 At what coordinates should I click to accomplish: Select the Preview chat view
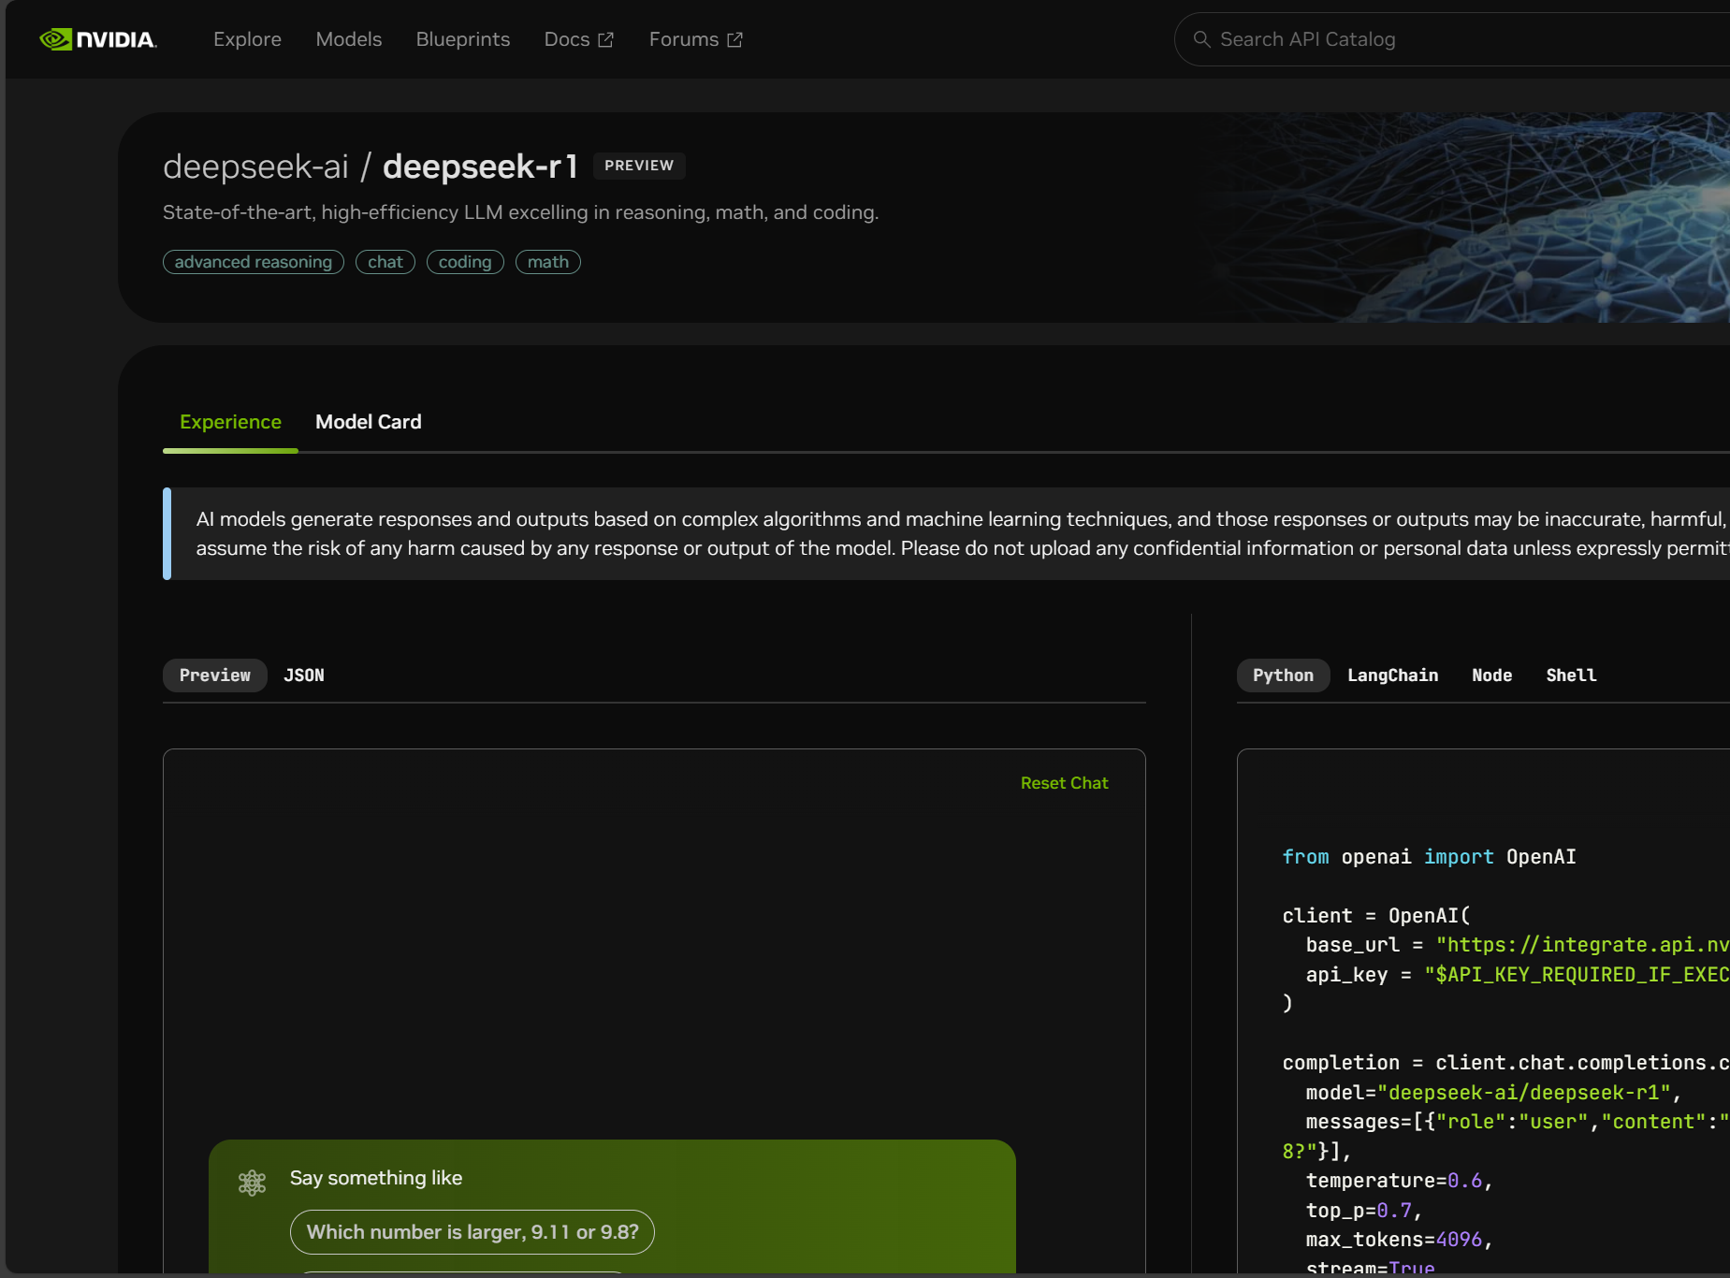pyautogui.click(x=214, y=675)
